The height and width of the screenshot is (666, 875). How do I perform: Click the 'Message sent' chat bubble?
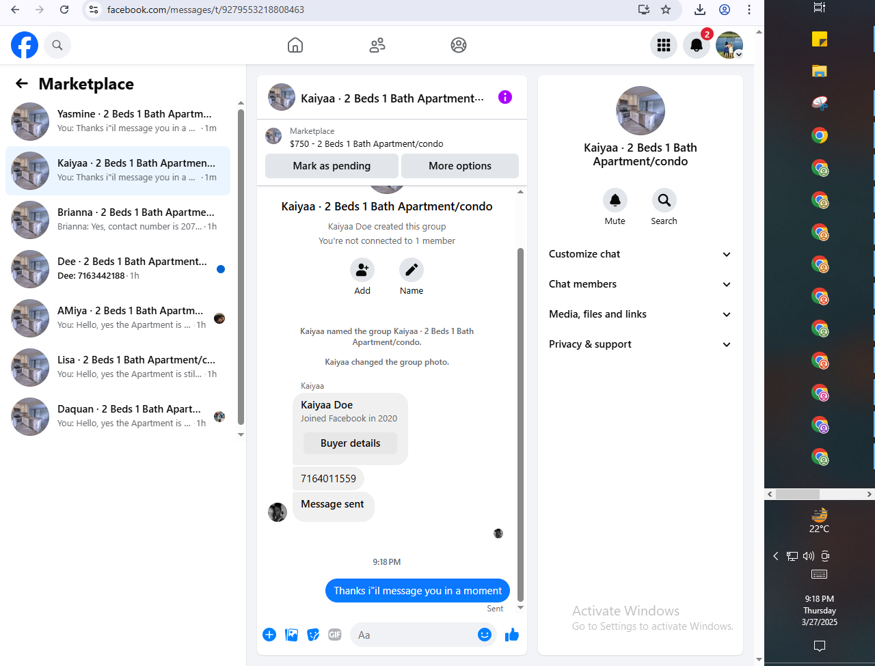(x=333, y=506)
